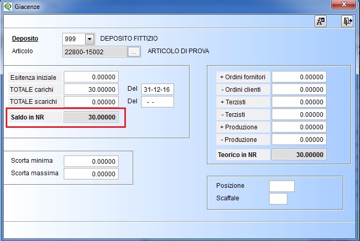The image size is (360, 241).
Task: Close the Giacenze window
Action: pyautogui.click(x=344, y=5)
